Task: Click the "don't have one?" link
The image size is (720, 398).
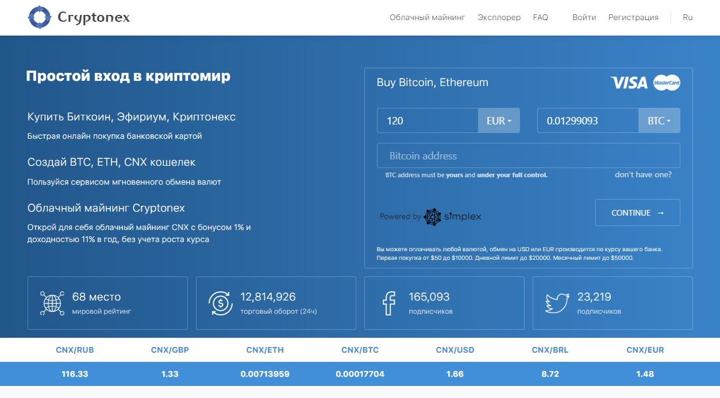Action: pyautogui.click(x=643, y=174)
